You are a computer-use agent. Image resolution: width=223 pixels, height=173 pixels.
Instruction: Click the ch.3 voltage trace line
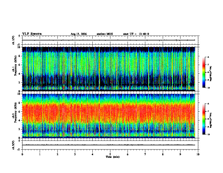pos(109,145)
